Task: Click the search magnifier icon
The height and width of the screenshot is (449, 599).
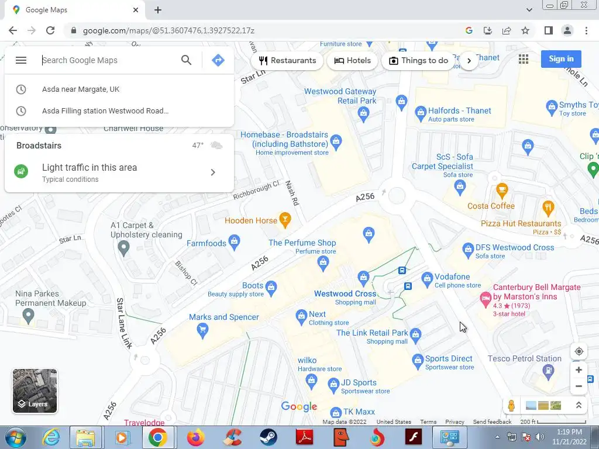Action: [x=186, y=60]
